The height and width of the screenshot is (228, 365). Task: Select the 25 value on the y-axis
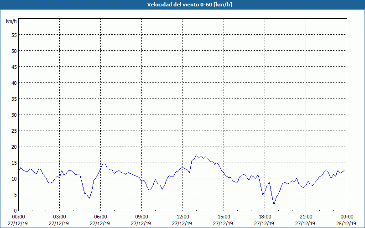(14, 130)
